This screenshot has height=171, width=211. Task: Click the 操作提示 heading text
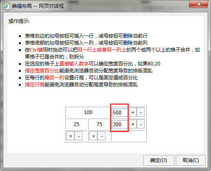19,21
